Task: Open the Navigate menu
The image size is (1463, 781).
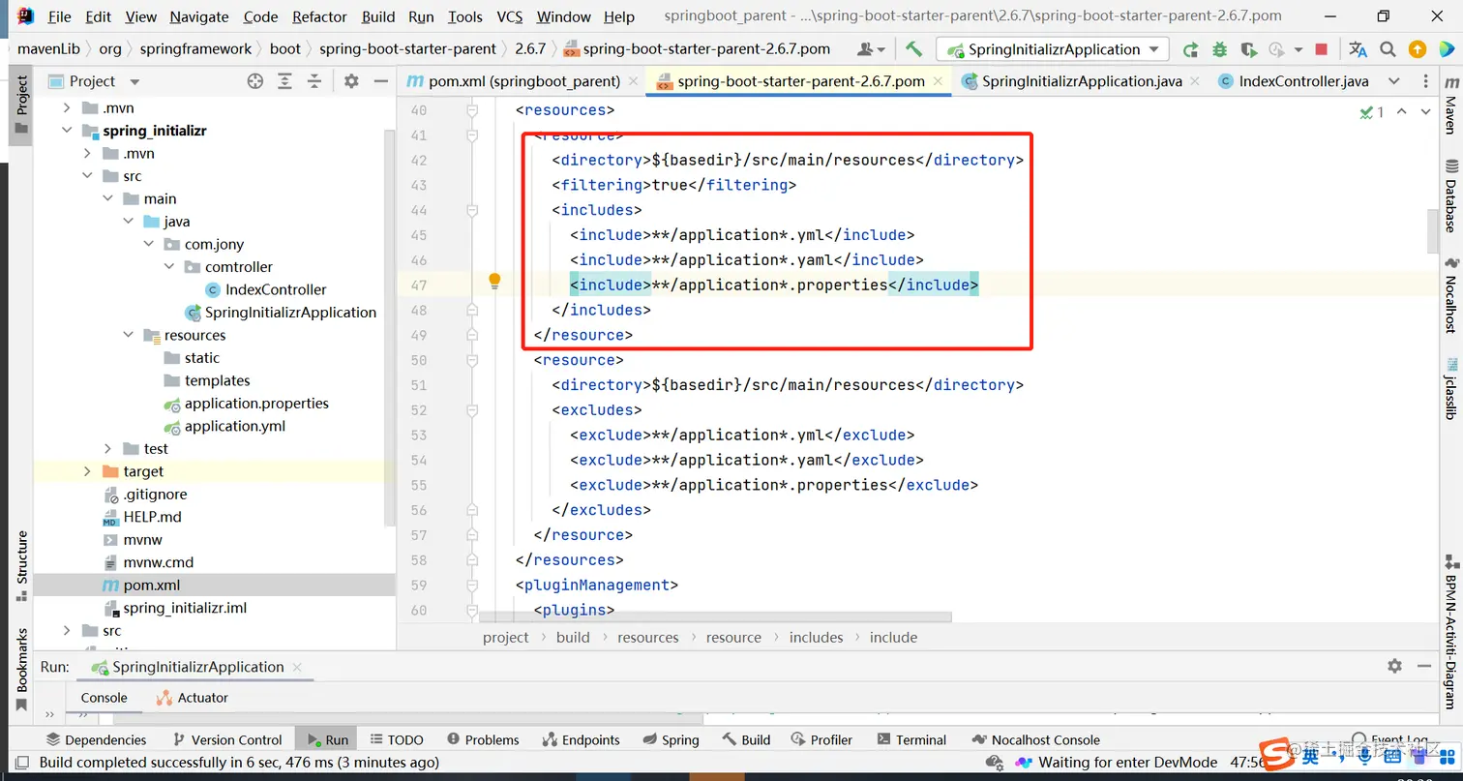Action: (x=199, y=16)
